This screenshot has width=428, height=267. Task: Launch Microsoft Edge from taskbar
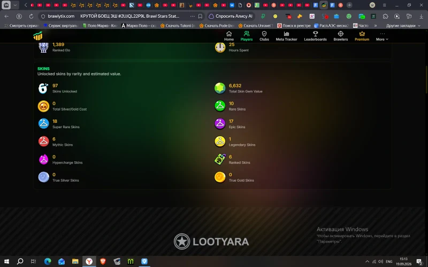click(x=48, y=261)
